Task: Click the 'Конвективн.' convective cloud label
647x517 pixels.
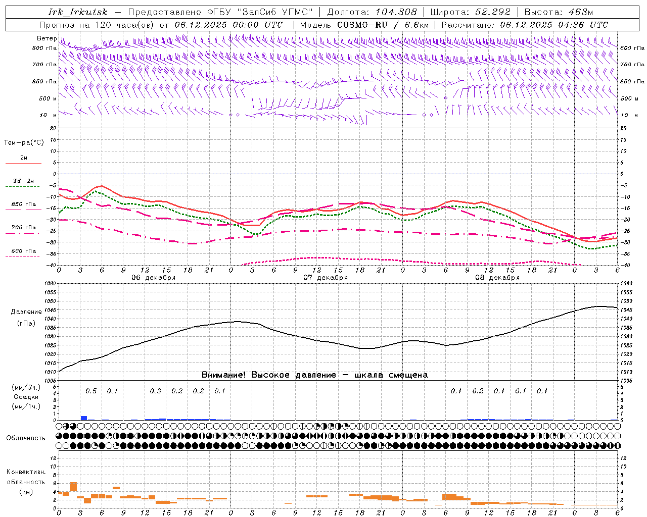Action: pos(26,472)
